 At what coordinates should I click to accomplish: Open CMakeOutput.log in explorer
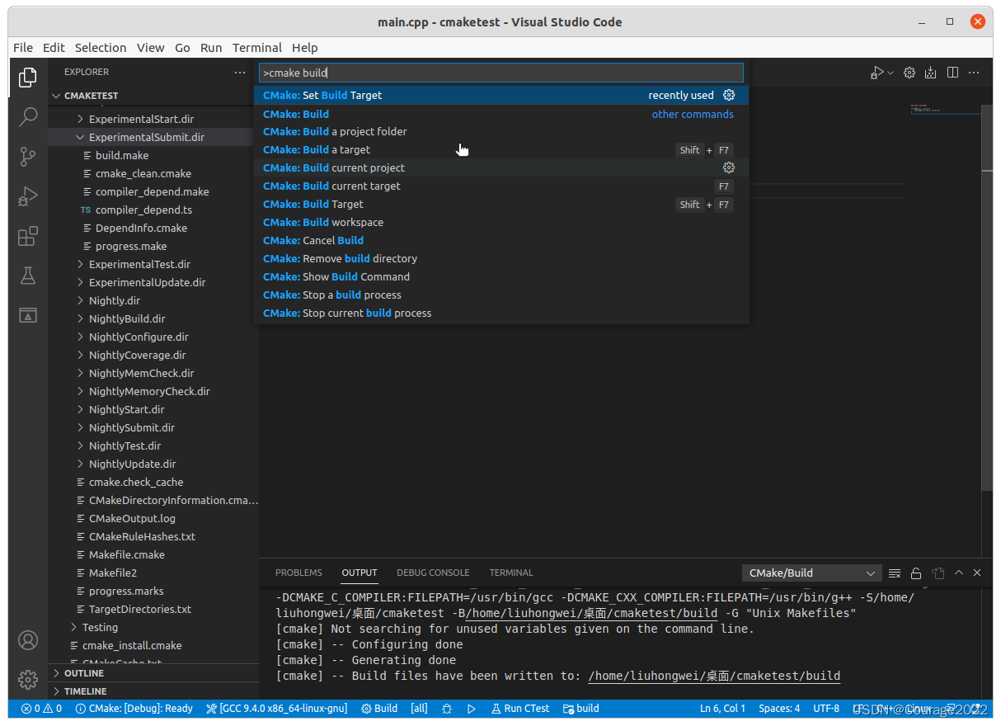[132, 519]
